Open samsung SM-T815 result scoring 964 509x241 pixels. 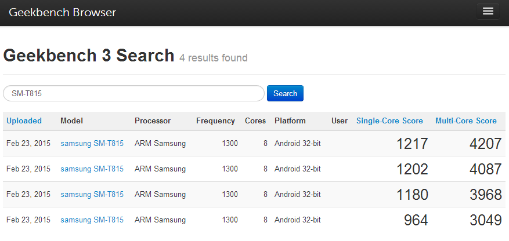click(92, 220)
